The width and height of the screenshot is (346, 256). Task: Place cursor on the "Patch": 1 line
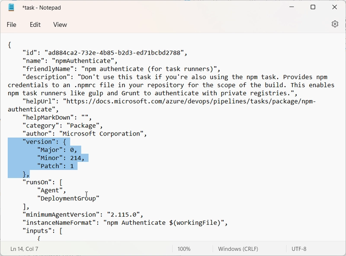point(55,166)
